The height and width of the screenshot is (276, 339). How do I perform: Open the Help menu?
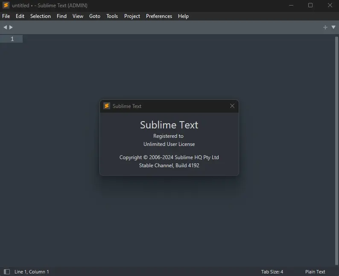[183, 16]
